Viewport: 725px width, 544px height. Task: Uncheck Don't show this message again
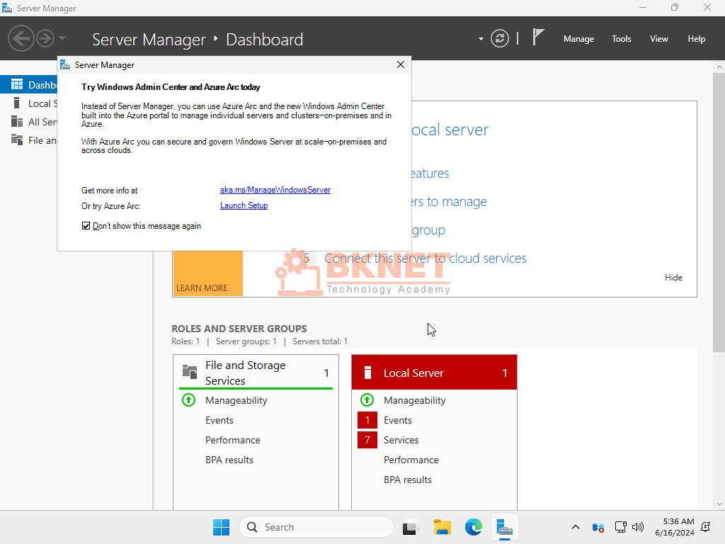(86, 225)
